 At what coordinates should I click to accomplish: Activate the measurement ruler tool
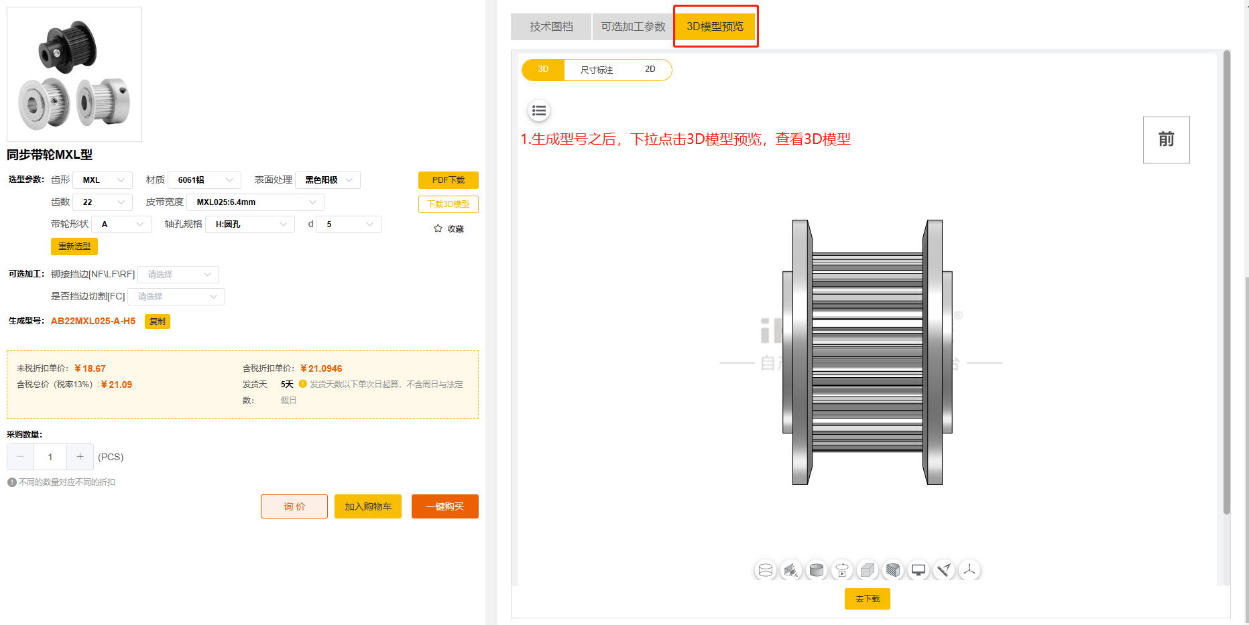tap(944, 570)
